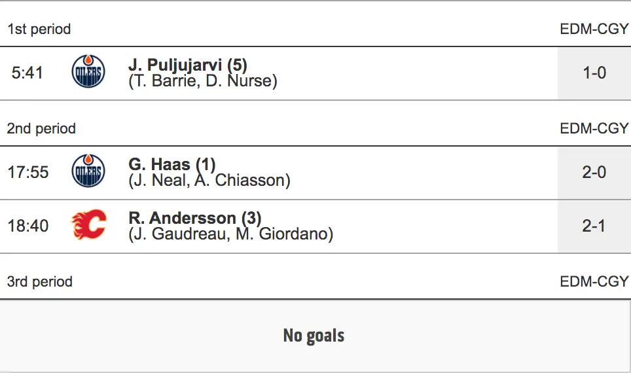The height and width of the screenshot is (373, 631).
Task: Click the Oilers logo beside G. Haas
Action: pos(88,171)
